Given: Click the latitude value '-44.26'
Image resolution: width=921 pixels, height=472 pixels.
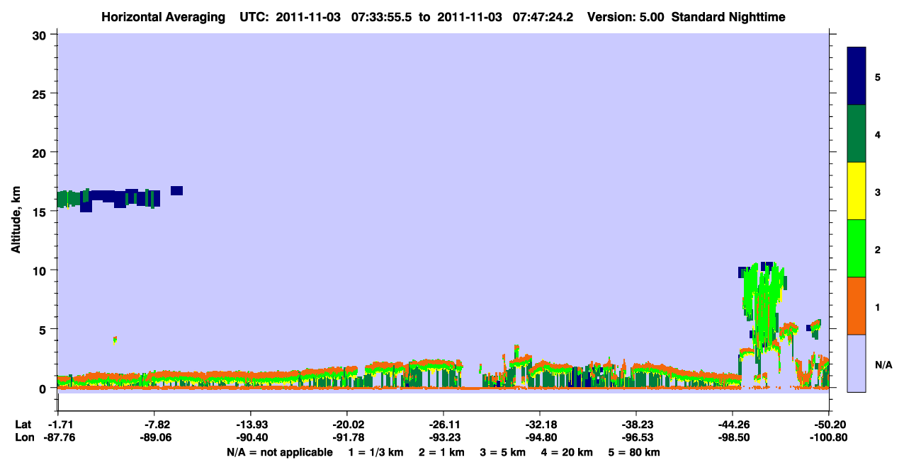Looking at the screenshot, I should click(733, 425).
